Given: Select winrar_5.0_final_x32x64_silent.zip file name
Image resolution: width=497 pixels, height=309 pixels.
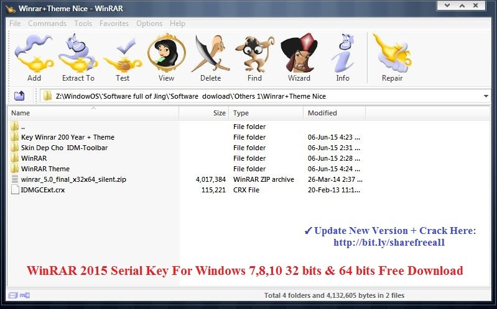Looking at the screenshot, I should pyautogui.click(x=73, y=179).
